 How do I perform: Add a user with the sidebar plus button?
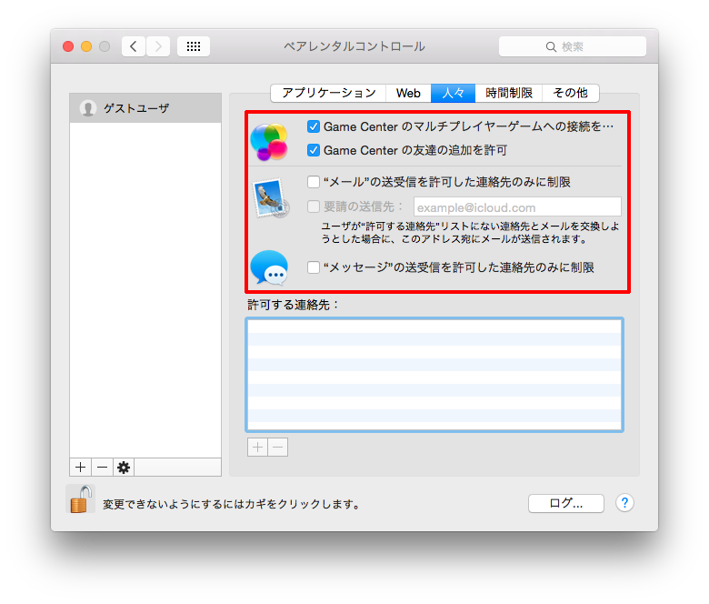coord(81,467)
